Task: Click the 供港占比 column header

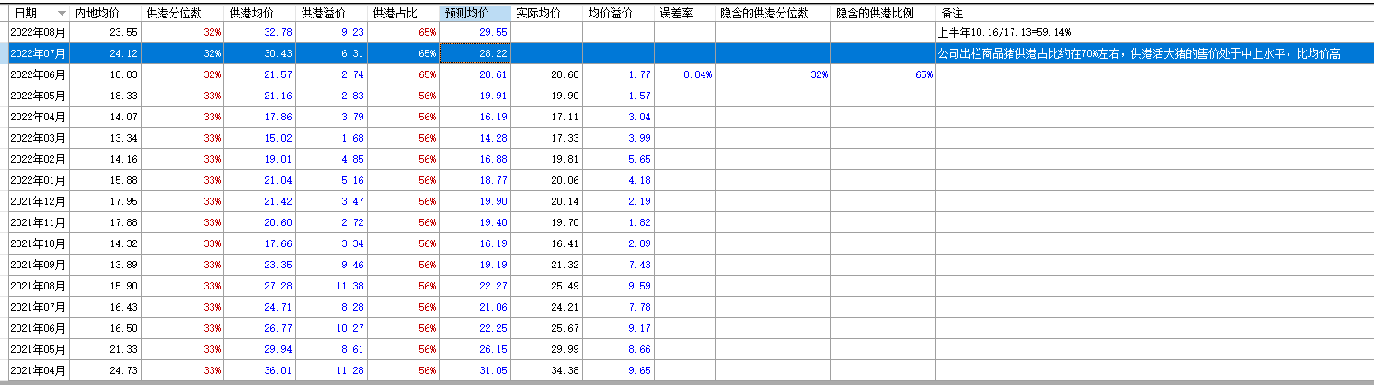Action: (x=403, y=14)
